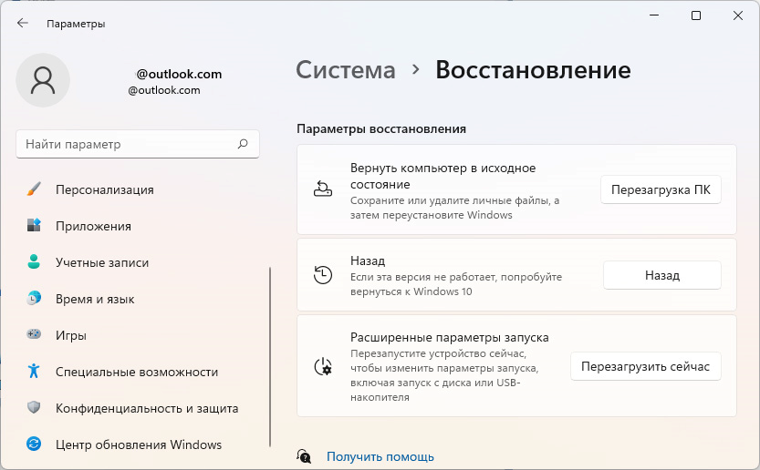Open the Игры settings section
The image size is (760, 470).
coord(71,335)
